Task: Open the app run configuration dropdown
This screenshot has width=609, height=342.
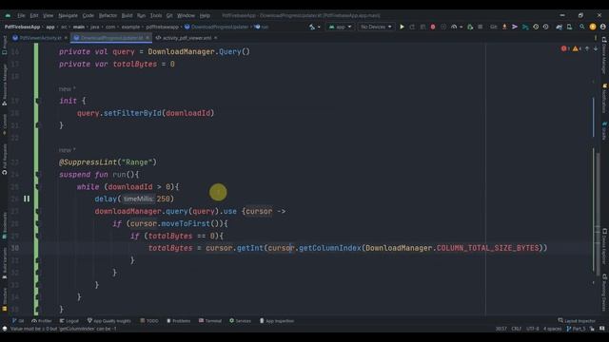Action: [x=341, y=27]
